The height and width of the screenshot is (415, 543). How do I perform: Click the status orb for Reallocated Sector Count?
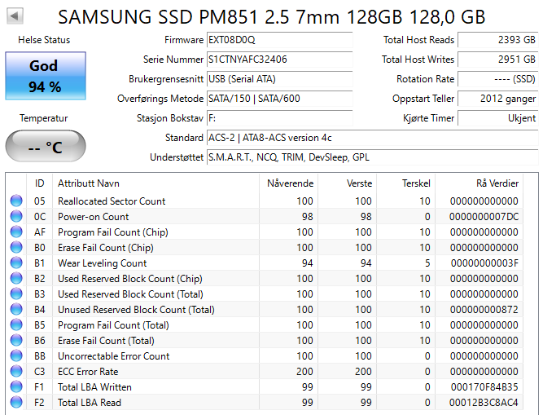16,201
